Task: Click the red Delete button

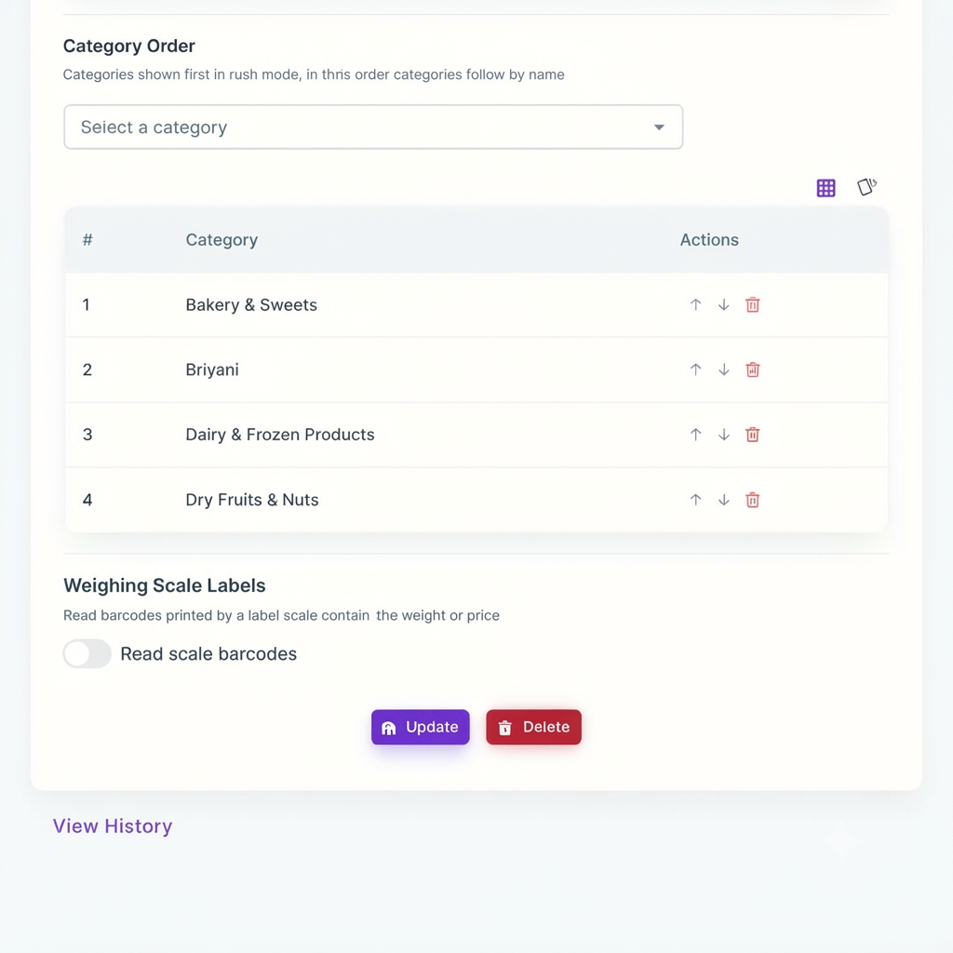Action: (x=533, y=727)
